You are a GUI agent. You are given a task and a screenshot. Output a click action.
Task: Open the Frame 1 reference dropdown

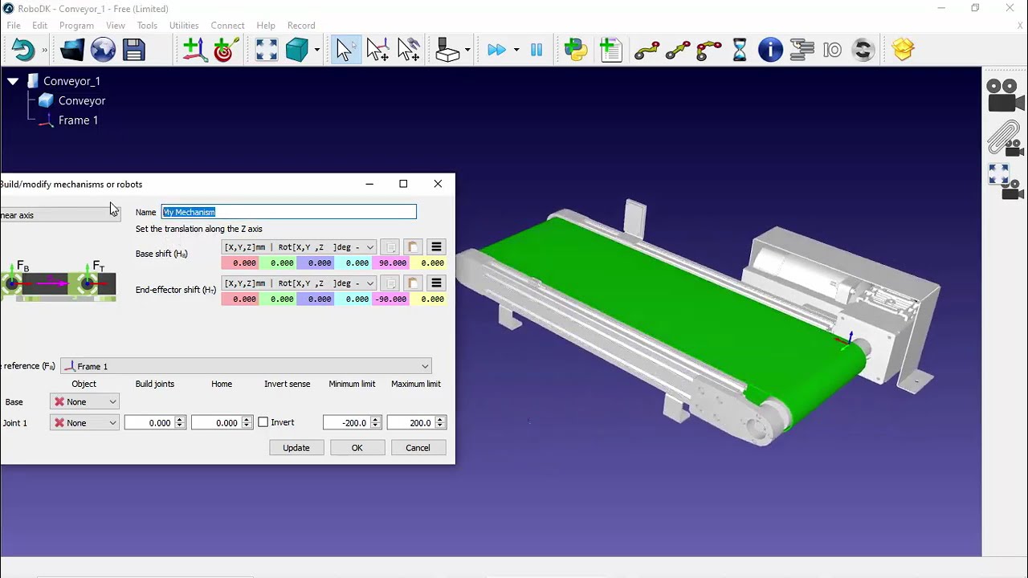247,366
